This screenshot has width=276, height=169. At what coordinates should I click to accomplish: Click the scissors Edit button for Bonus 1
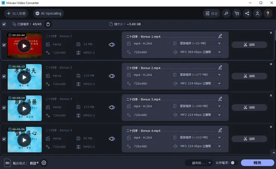(249, 45)
